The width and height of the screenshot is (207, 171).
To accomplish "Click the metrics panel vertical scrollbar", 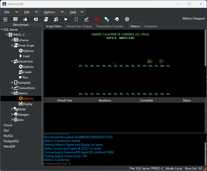I will point(205,48).
